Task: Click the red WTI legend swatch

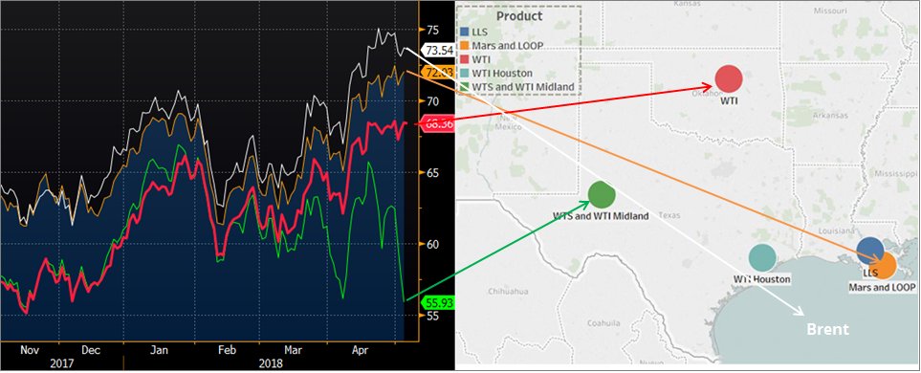Action: point(465,59)
